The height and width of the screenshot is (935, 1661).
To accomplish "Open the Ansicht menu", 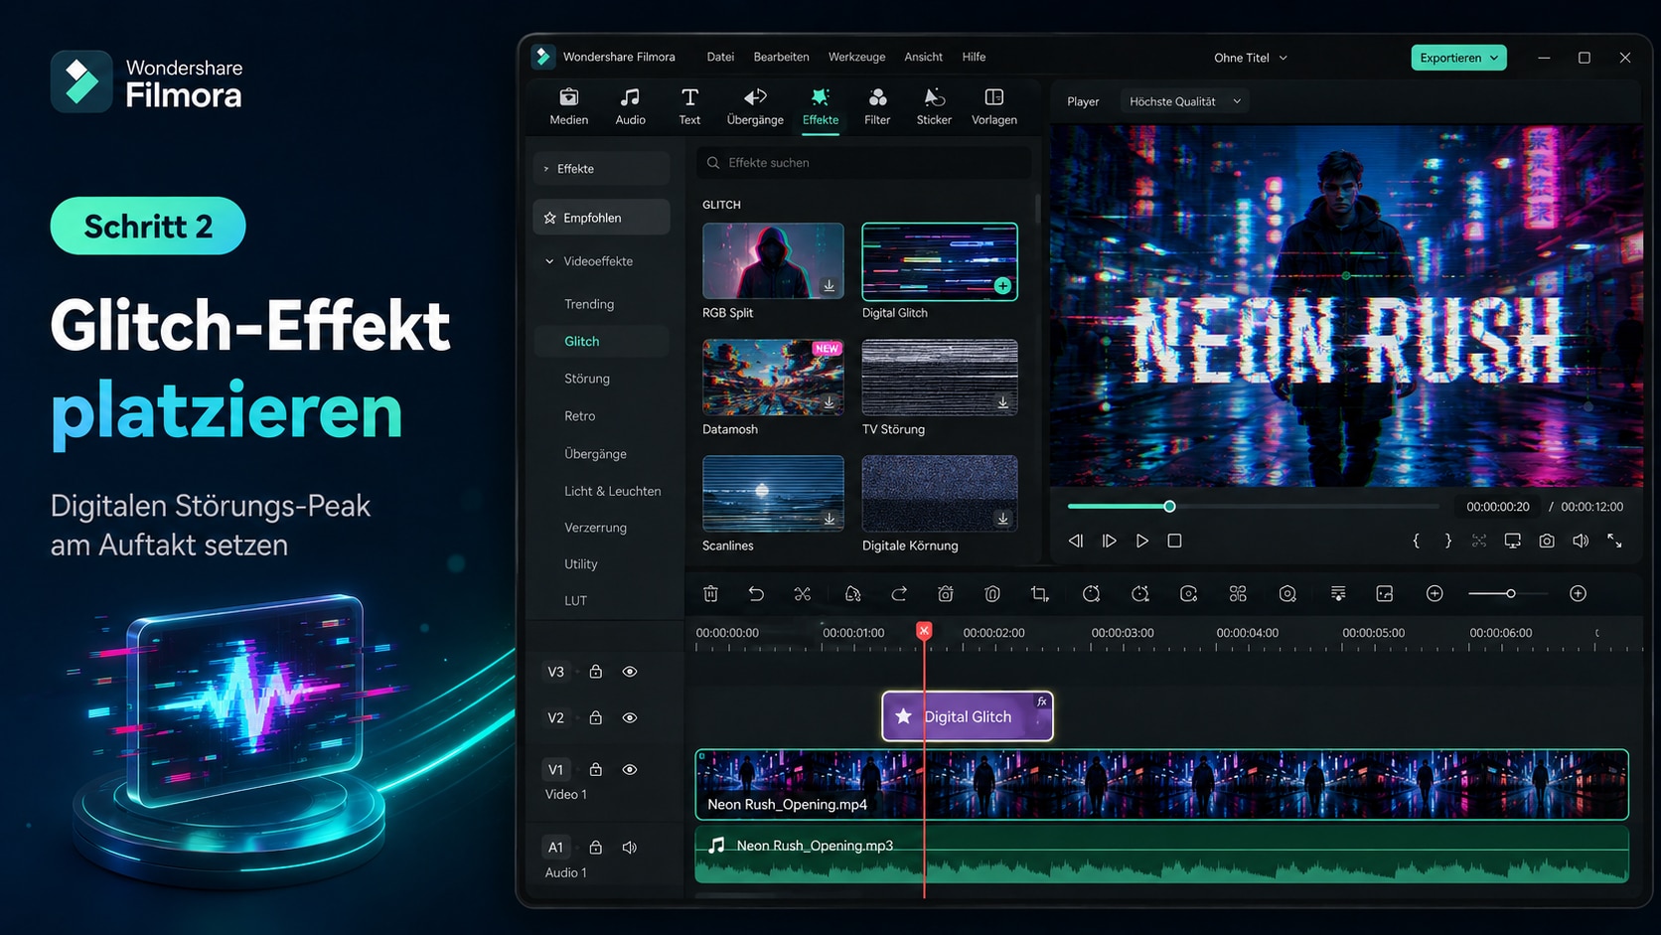I will click(923, 57).
